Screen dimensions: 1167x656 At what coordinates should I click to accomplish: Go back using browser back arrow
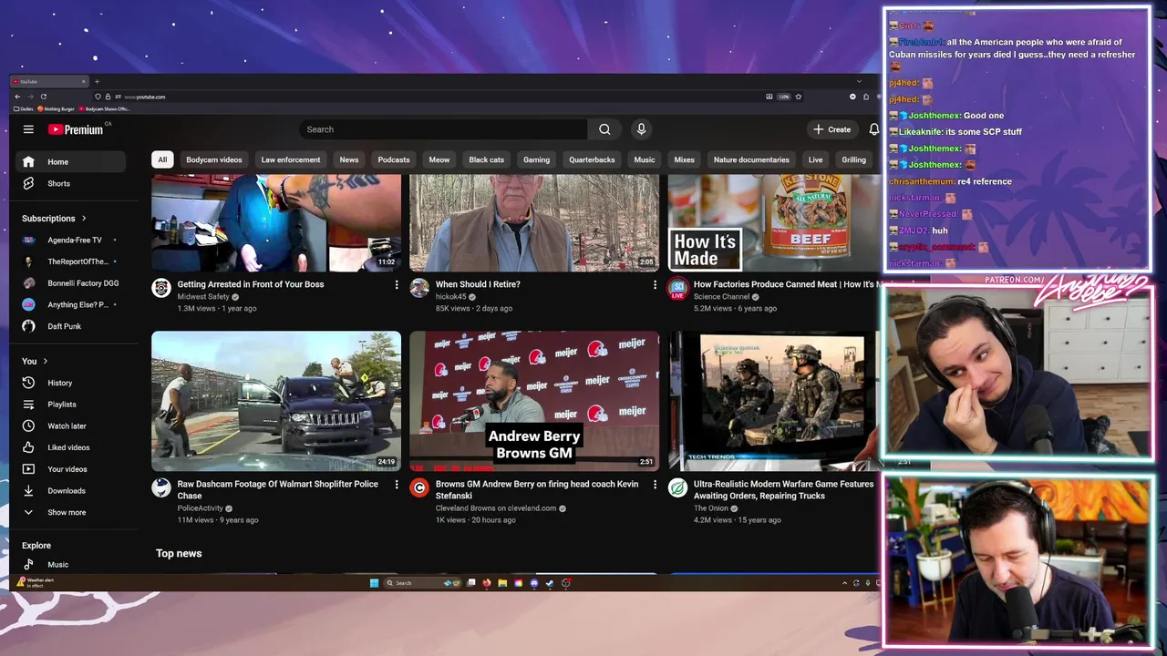click(x=17, y=97)
